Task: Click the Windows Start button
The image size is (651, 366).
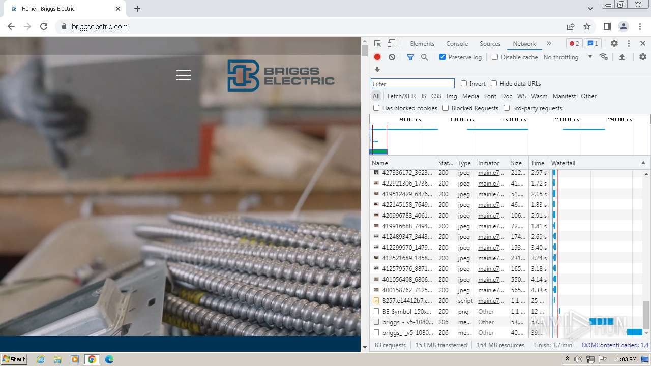Action: 14,359
